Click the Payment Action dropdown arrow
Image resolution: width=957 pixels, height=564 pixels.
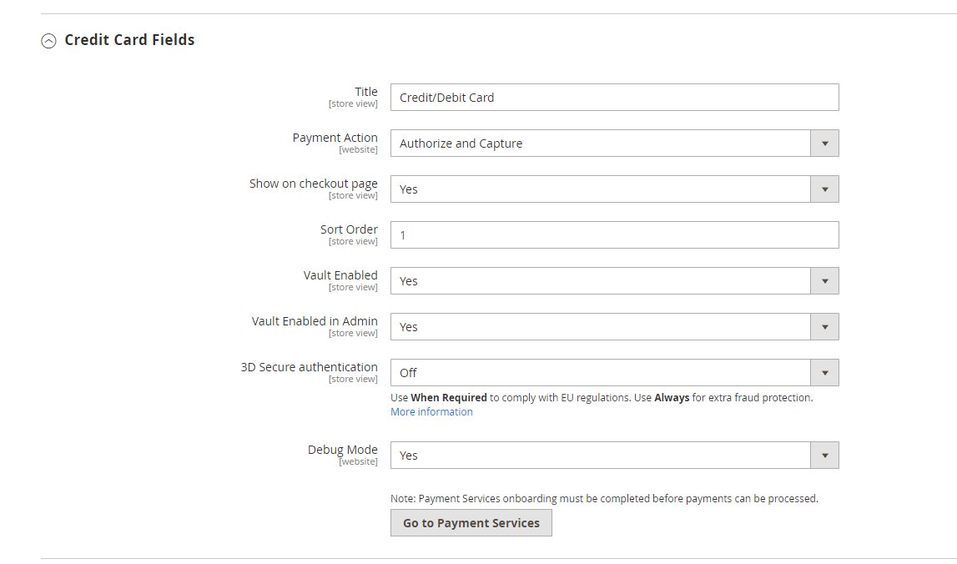[824, 144]
